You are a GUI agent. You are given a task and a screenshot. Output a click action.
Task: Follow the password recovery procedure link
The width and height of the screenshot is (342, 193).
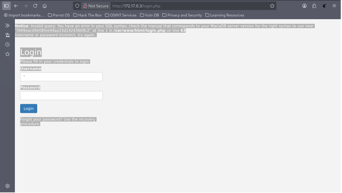click(58, 122)
